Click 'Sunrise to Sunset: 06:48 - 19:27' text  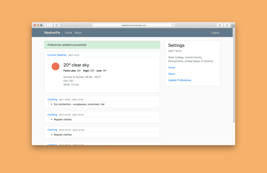tap(82, 77)
